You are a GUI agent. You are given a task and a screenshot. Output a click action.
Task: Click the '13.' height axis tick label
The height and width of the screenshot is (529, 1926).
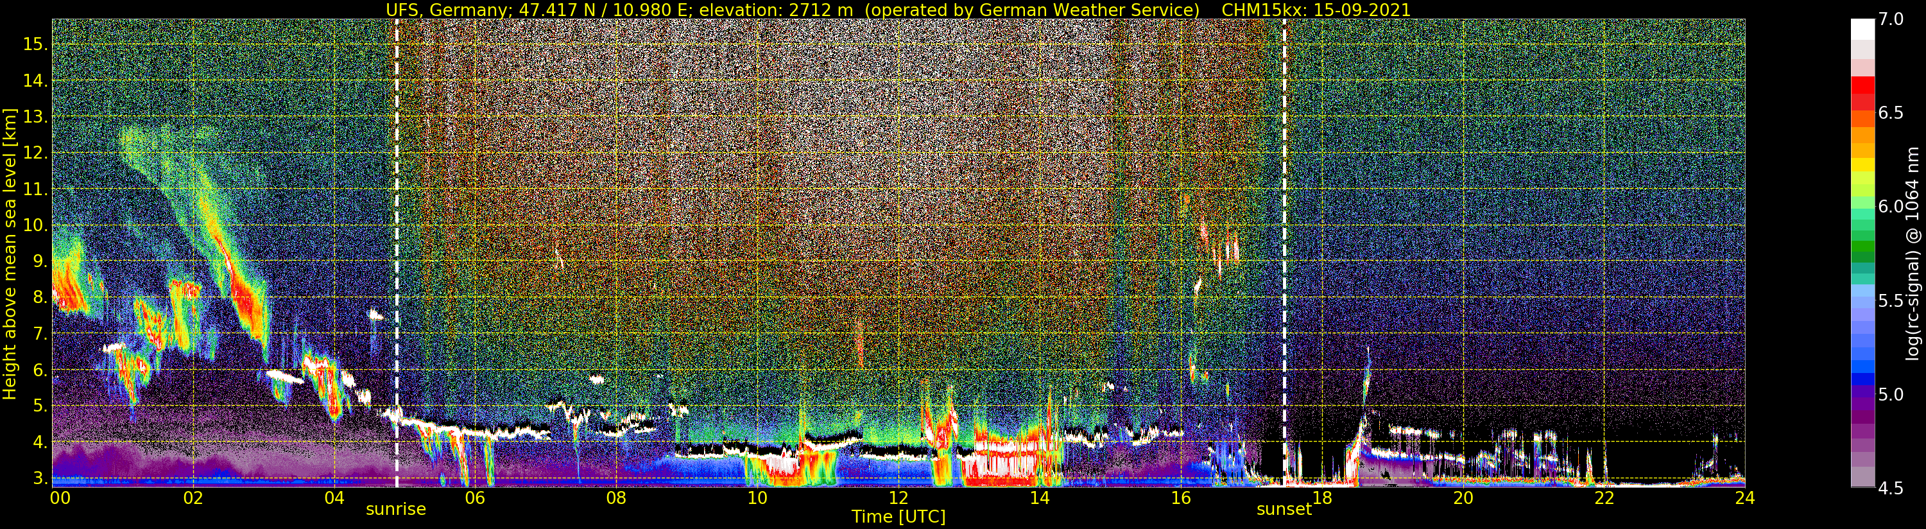click(x=35, y=117)
